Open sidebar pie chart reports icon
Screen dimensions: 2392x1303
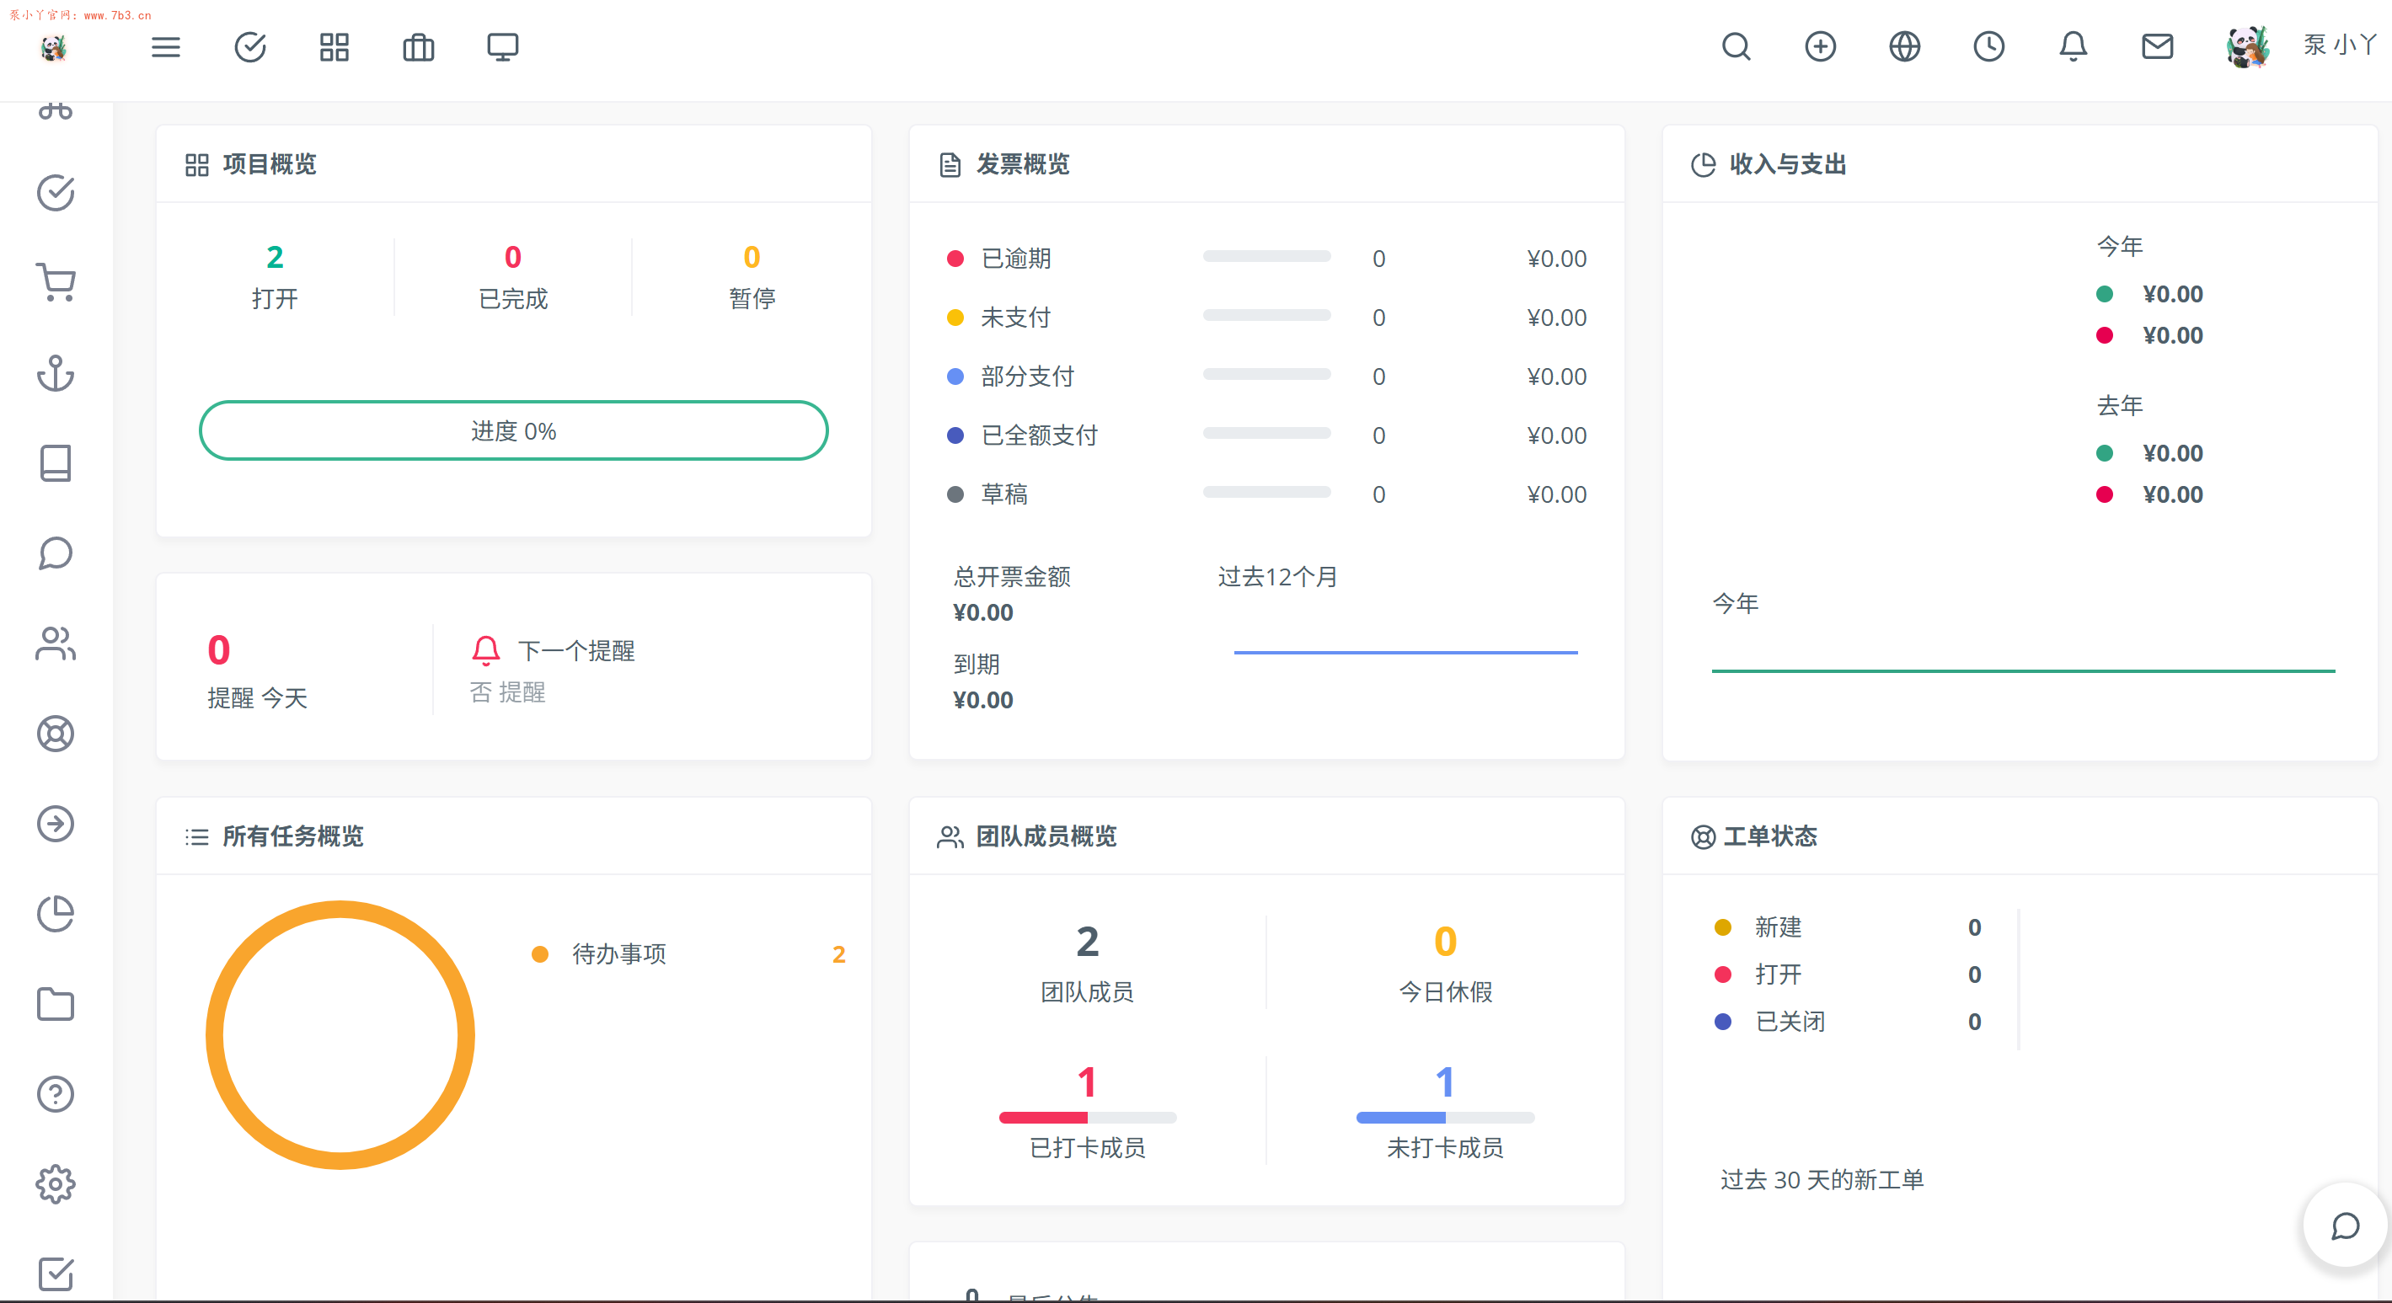tap(56, 913)
